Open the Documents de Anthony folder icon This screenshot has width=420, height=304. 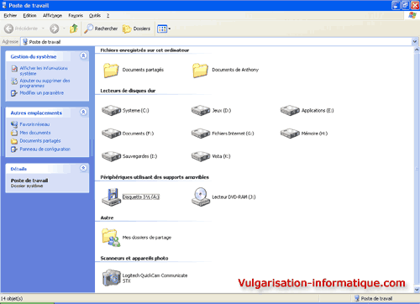200,70
